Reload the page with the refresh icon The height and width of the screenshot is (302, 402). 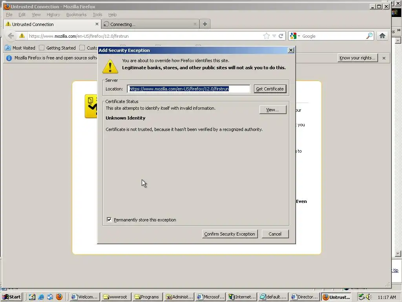(281, 36)
